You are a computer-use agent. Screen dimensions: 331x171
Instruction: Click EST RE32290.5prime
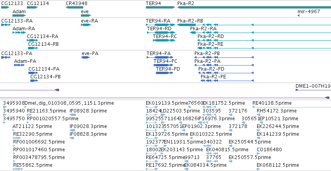coord(33,134)
